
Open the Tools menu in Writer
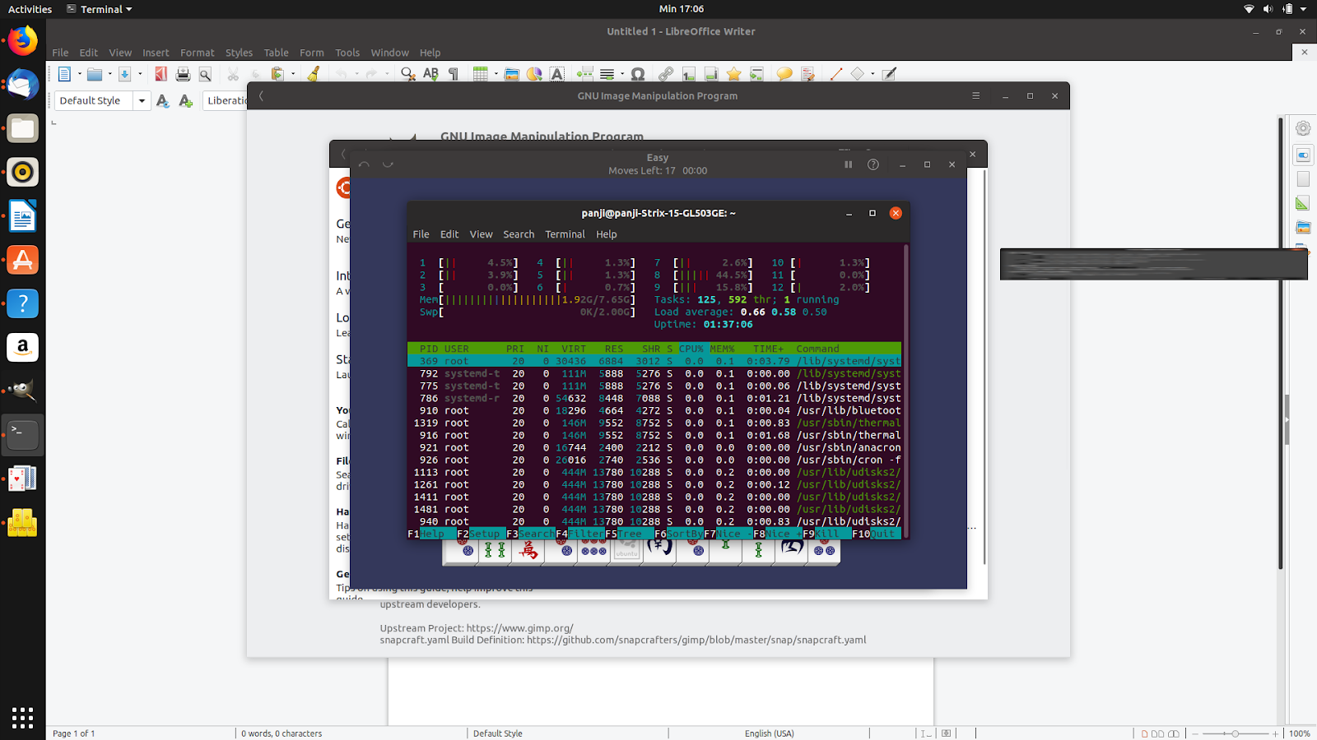click(347, 53)
